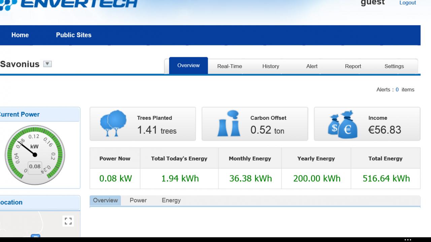The height and width of the screenshot is (242, 431).
Task: Select Total Energy value 516.64 kWh
Action: [386, 178]
